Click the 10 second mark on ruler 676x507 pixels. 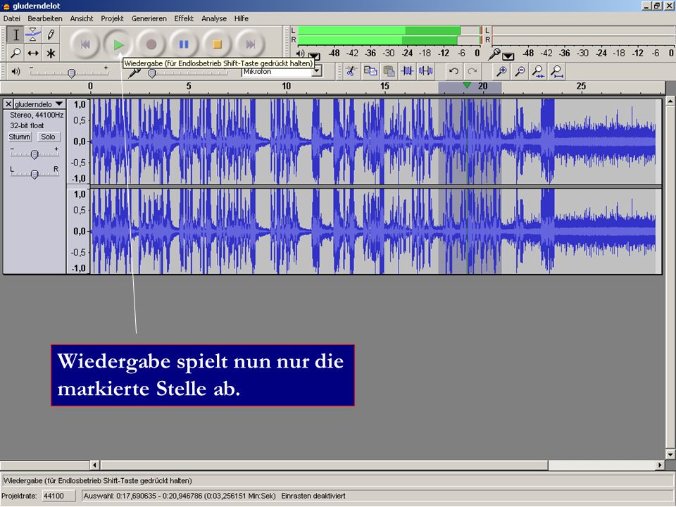[x=287, y=86]
